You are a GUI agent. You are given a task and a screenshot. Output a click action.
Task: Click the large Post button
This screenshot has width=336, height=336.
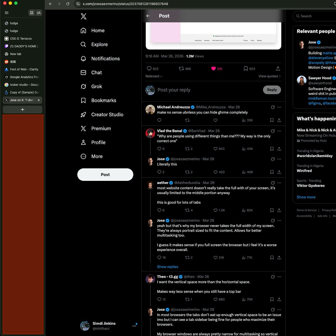pyautogui.click(x=105, y=174)
